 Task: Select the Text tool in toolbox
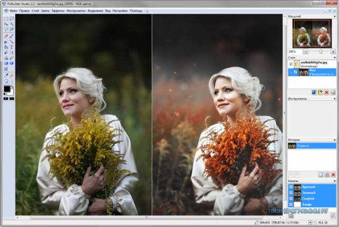tap(12, 47)
